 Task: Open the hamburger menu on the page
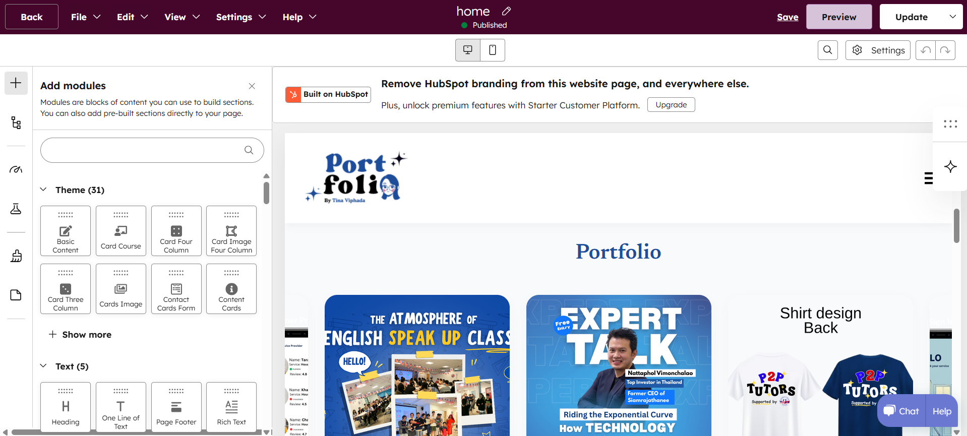point(928,178)
